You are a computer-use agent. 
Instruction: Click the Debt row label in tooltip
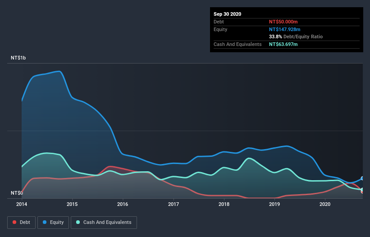219,22
